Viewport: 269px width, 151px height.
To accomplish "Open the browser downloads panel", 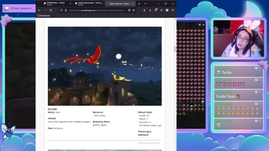I will [145, 10].
